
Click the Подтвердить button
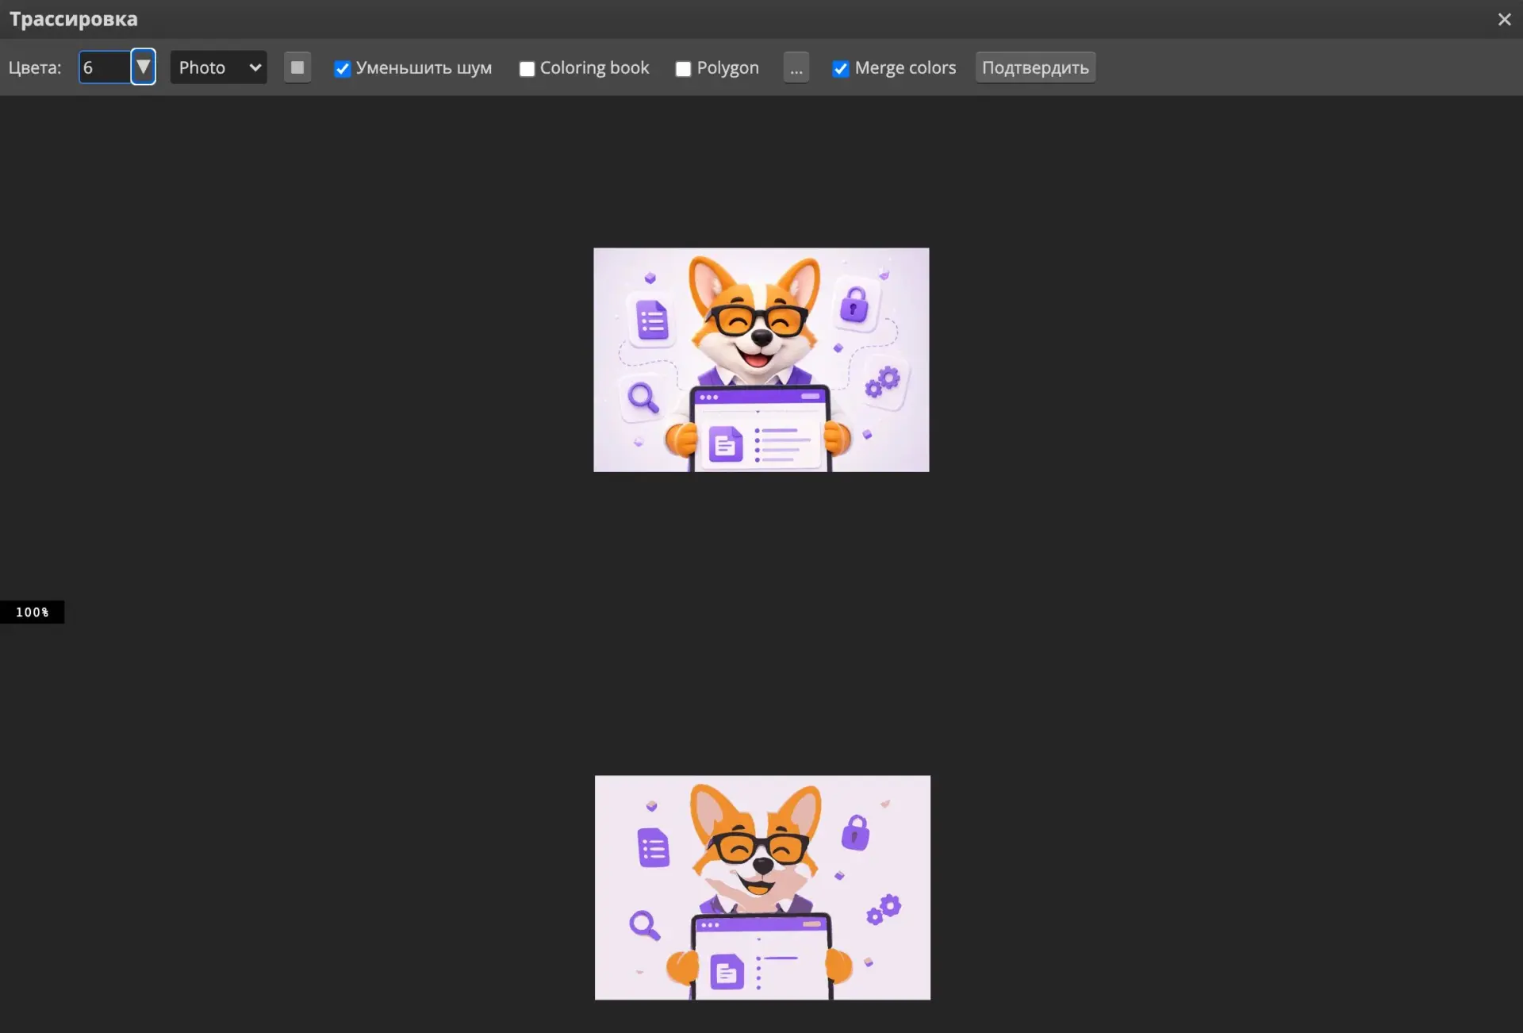(x=1035, y=67)
